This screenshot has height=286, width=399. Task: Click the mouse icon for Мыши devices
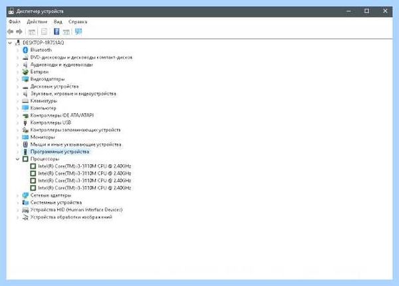25,144
